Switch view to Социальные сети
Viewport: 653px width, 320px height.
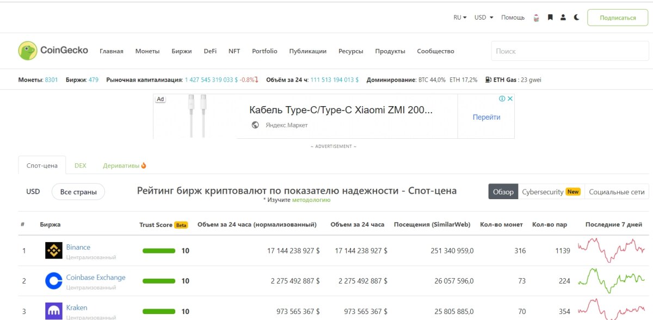(x=617, y=192)
